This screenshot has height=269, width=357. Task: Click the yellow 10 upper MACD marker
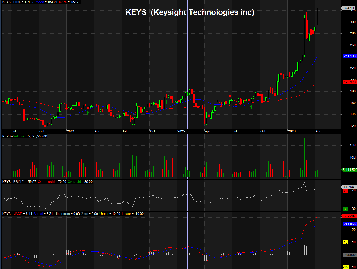tap(345, 242)
